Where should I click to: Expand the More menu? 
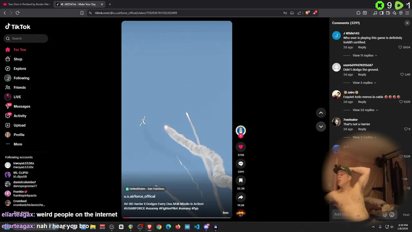pyautogui.click(x=14, y=144)
